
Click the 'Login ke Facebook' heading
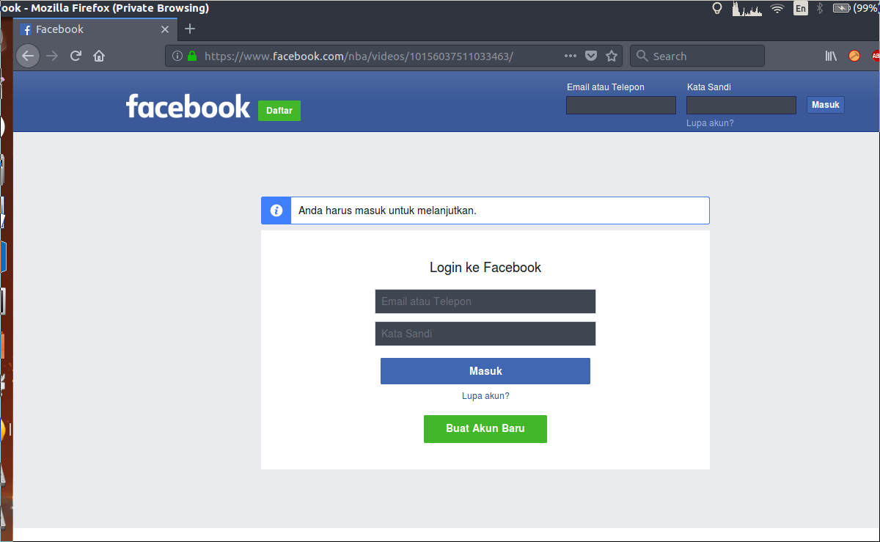485,268
